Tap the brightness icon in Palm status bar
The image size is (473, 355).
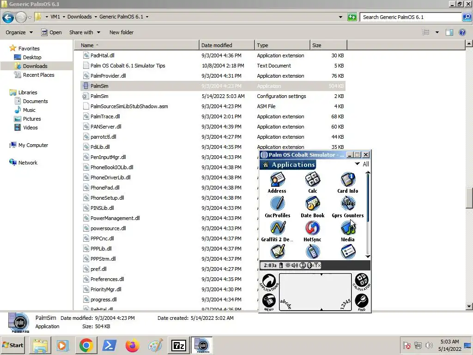click(x=288, y=265)
